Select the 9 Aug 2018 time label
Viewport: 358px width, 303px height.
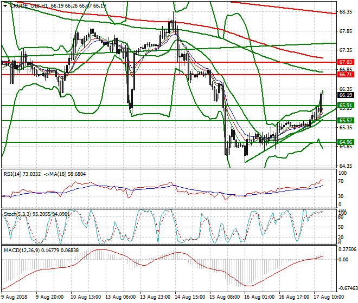tap(14, 297)
